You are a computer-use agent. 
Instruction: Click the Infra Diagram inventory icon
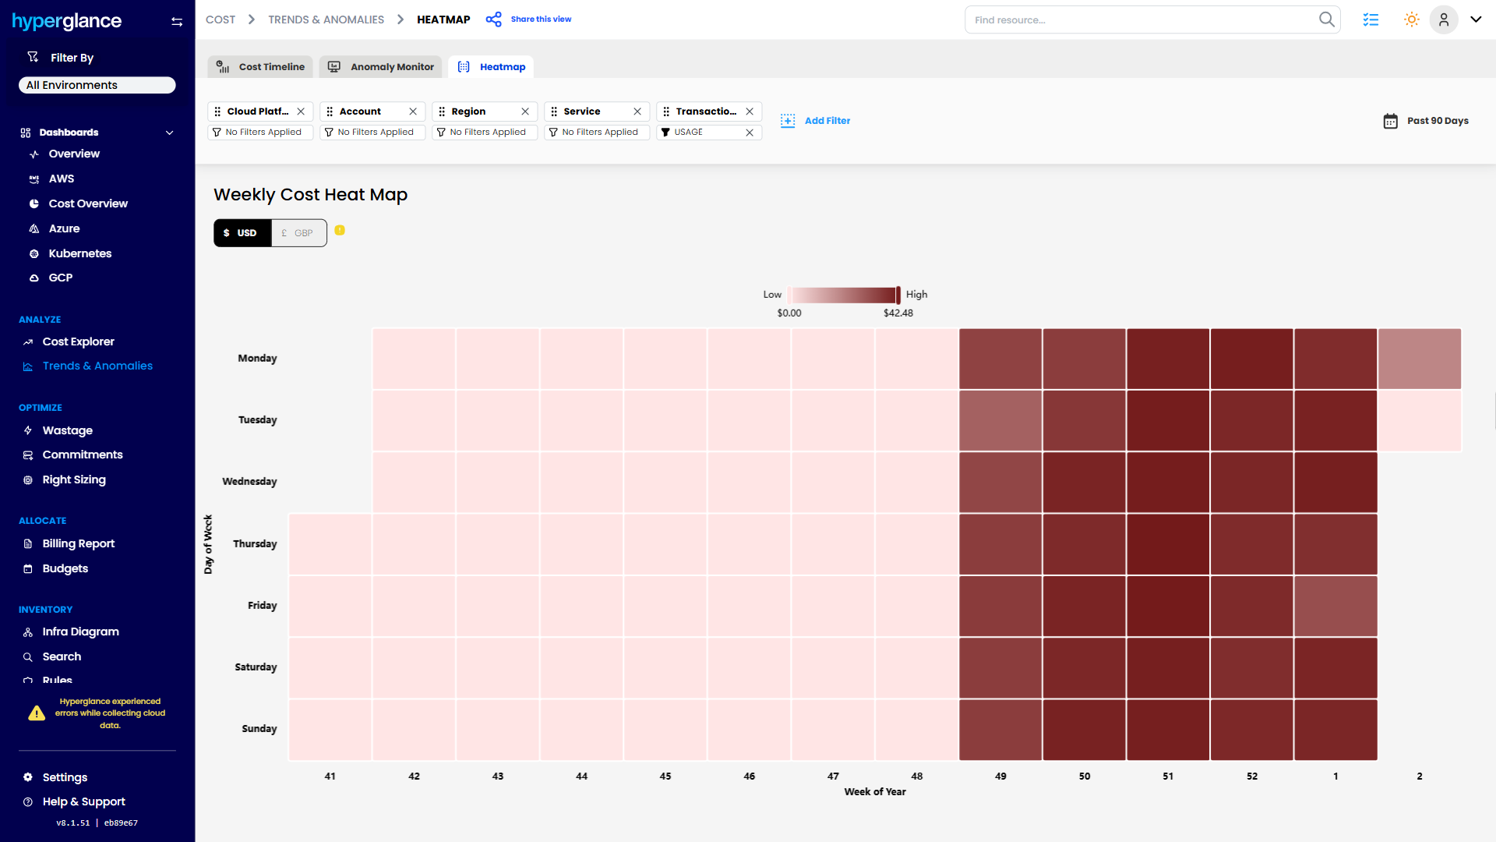click(x=27, y=631)
